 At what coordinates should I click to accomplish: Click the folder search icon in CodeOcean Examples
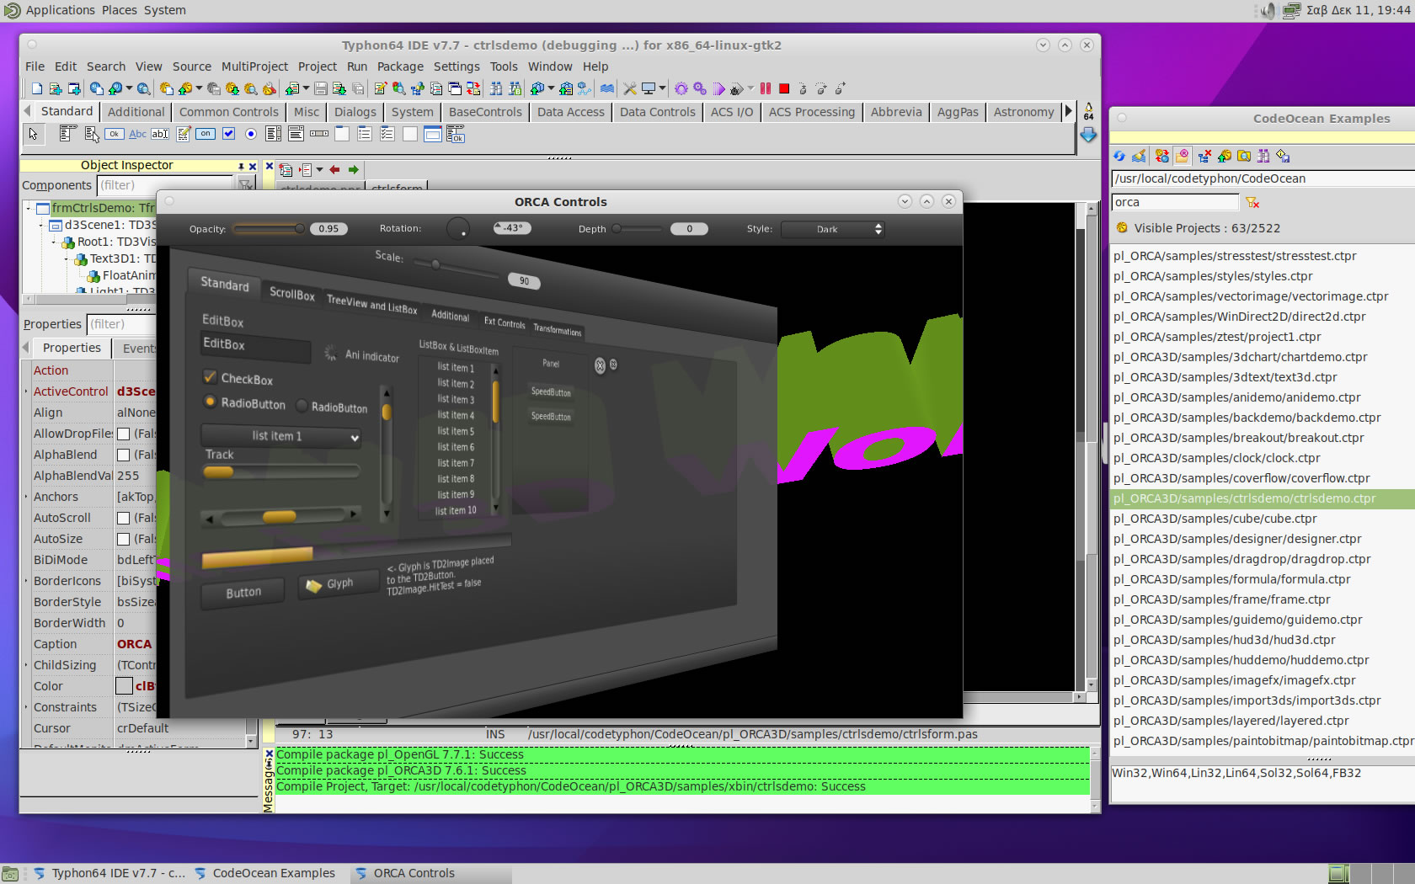[x=1244, y=156]
